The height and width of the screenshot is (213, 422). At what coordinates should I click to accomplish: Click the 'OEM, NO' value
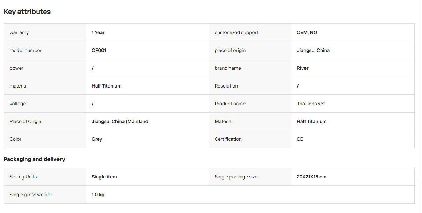[307, 32]
